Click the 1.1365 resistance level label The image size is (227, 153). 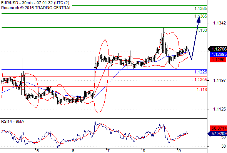(x=200, y=16)
